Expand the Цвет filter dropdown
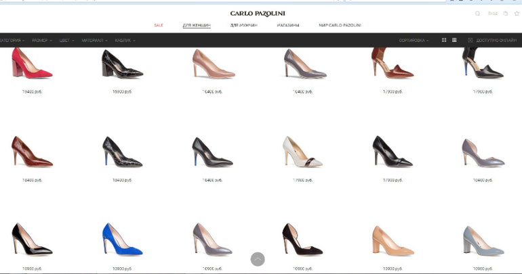The image size is (522, 274). (x=67, y=41)
